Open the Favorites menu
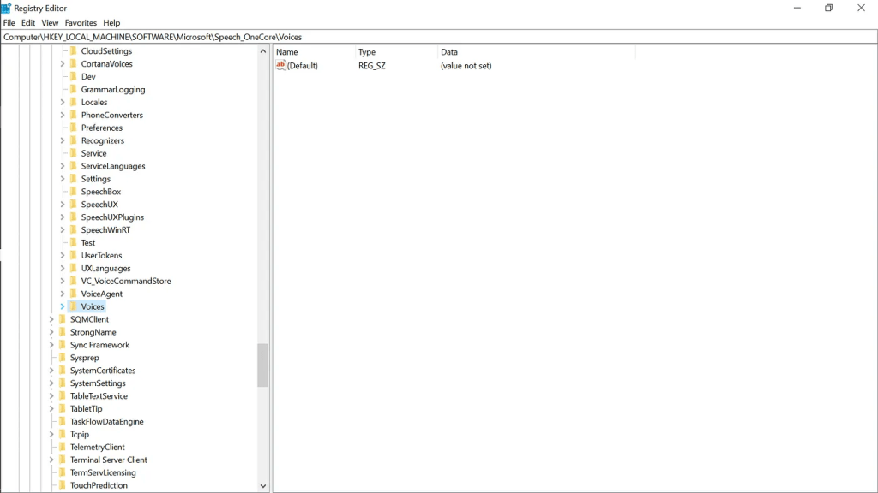 (x=81, y=23)
